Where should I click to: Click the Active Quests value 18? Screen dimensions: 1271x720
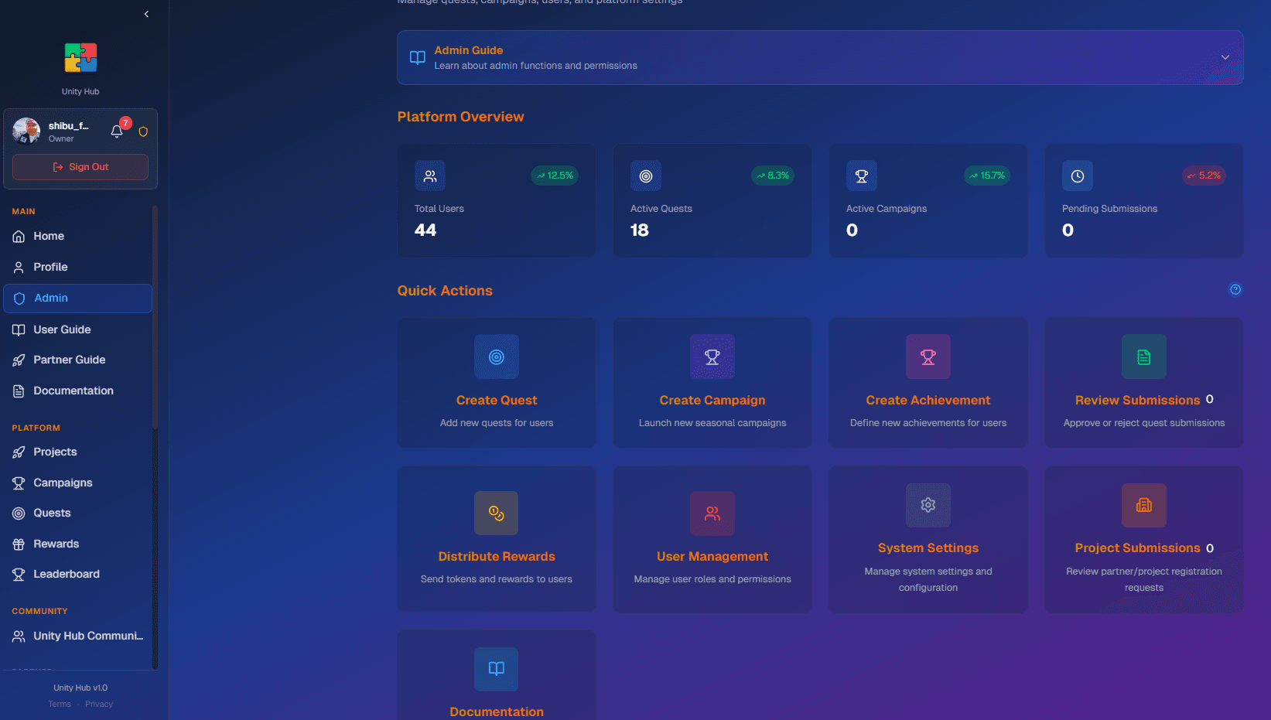click(x=640, y=230)
